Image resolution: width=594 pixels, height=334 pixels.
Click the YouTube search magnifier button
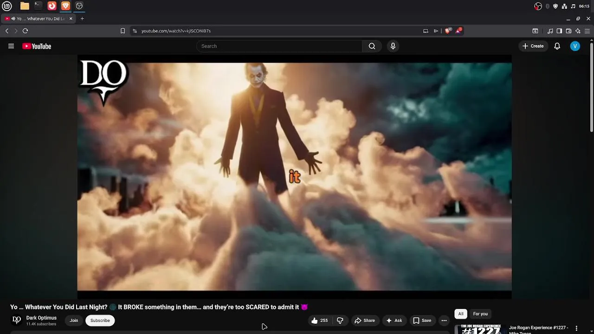(x=372, y=46)
